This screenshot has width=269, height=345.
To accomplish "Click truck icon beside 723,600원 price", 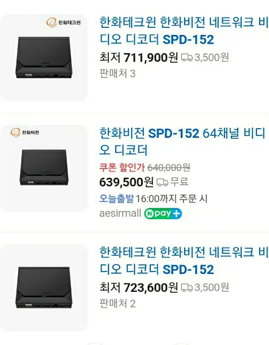I will click(187, 288).
